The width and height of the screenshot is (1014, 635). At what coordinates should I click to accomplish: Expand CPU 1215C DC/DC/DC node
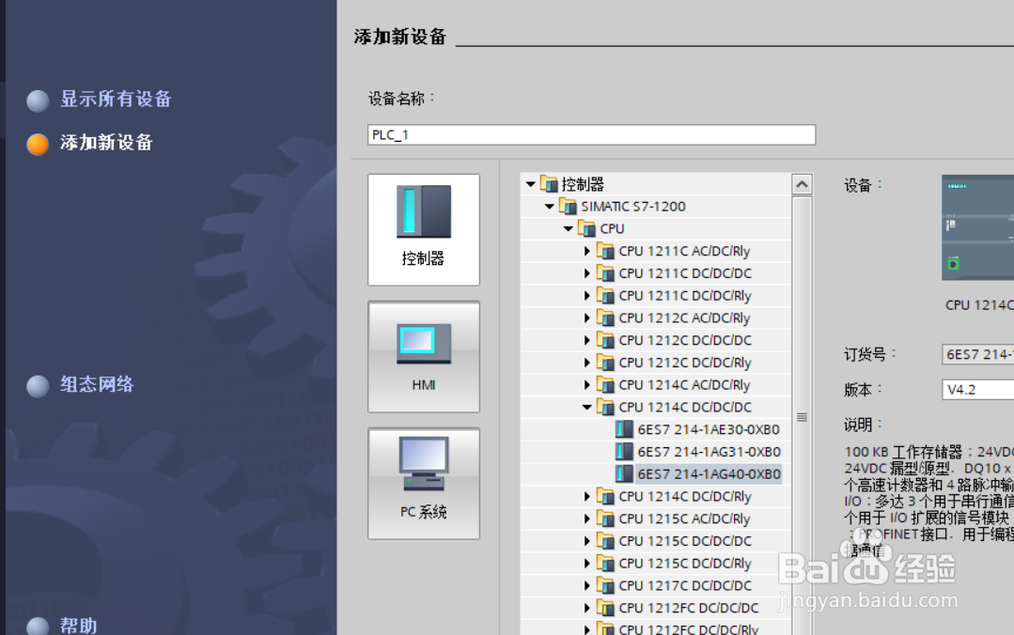pyautogui.click(x=586, y=541)
